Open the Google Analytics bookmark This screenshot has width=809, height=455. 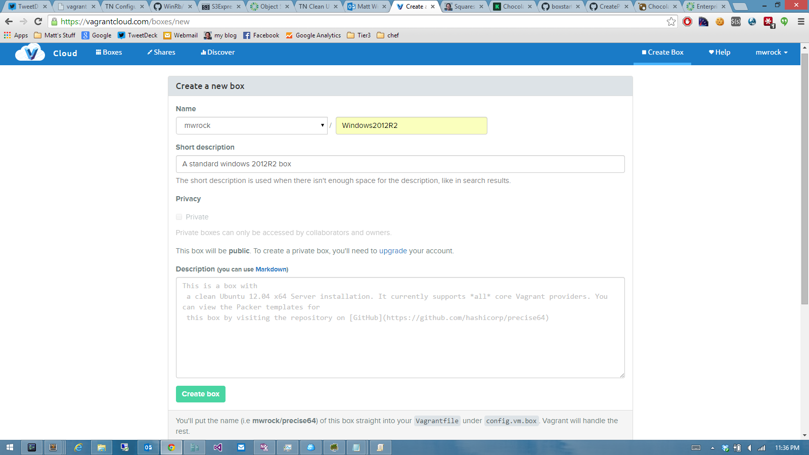[x=313, y=35]
